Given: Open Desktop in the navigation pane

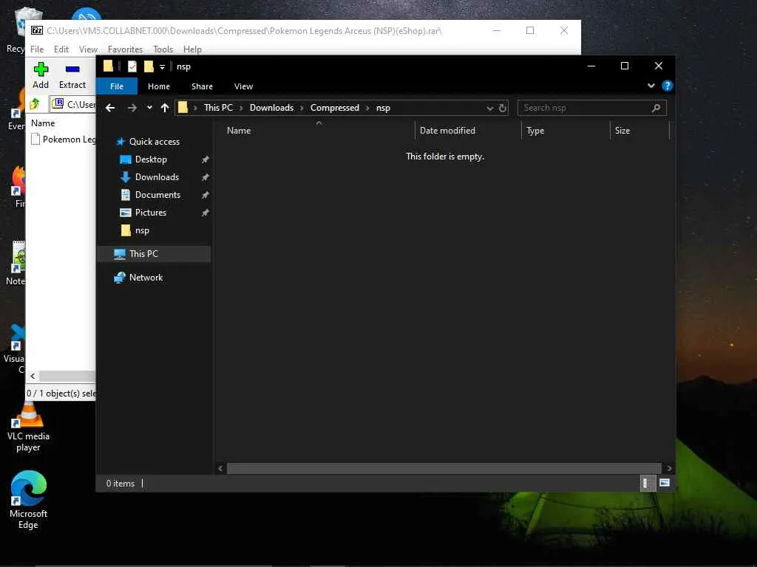Looking at the screenshot, I should pos(151,159).
